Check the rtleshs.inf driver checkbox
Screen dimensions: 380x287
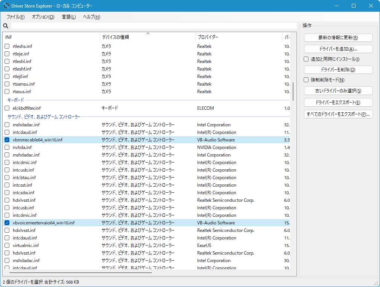pyautogui.click(x=7, y=46)
